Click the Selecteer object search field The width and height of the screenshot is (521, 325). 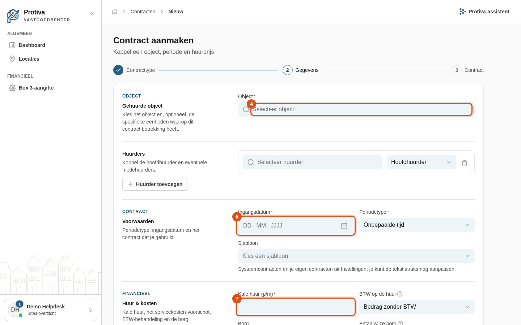pyautogui.click(x=356, y=109)
